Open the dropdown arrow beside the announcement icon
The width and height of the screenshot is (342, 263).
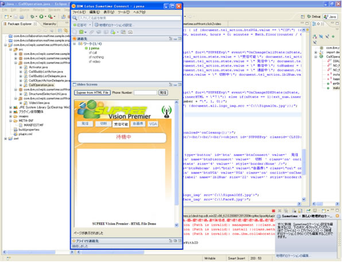pyautogui.click(x=85, y=32)
